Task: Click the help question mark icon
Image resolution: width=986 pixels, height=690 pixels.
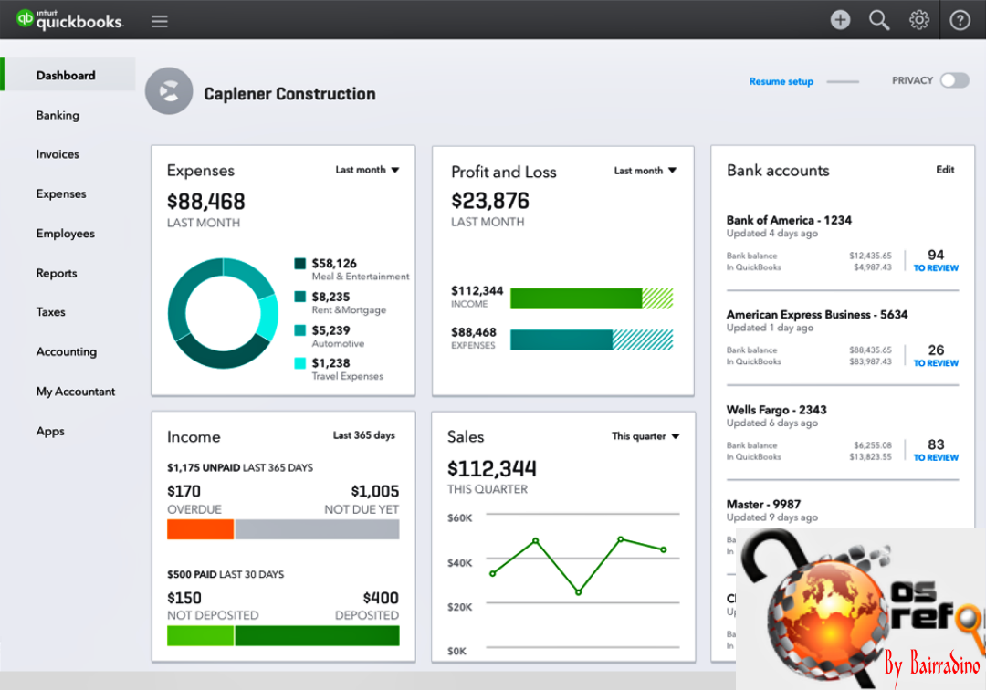Action: pos(960,20)
